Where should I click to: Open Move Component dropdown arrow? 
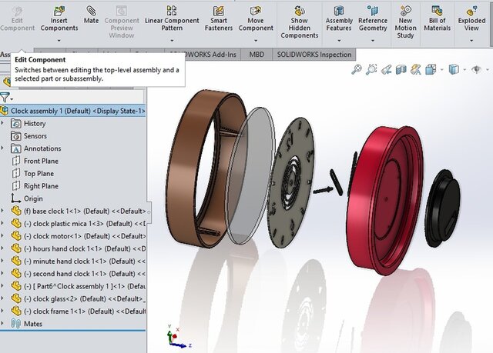pos(256,41)
